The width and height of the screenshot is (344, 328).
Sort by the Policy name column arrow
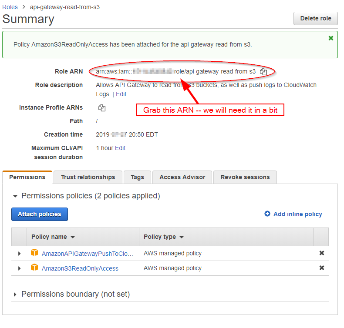pyautogui.click(x=73, y=237)
